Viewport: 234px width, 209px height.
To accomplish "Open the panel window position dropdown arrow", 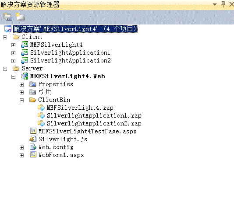I will click(215, 4).
